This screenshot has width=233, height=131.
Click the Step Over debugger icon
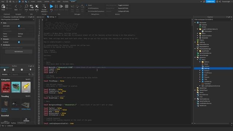click(78, 7)
